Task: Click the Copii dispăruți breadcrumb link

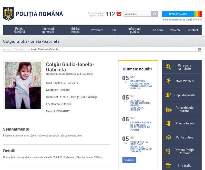Action: coord(20,49)
